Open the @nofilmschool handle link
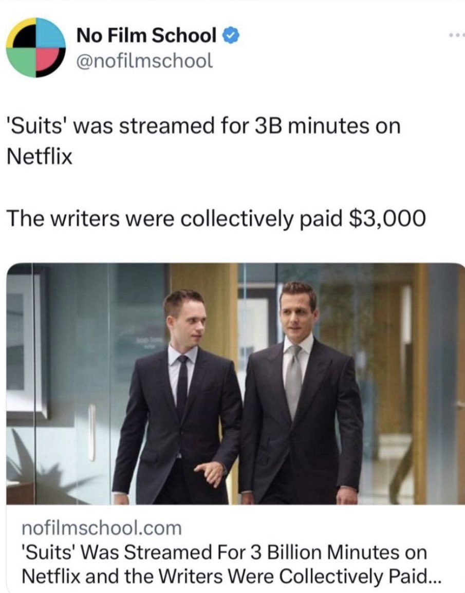The image size is (465, 593). coord(144,61)
